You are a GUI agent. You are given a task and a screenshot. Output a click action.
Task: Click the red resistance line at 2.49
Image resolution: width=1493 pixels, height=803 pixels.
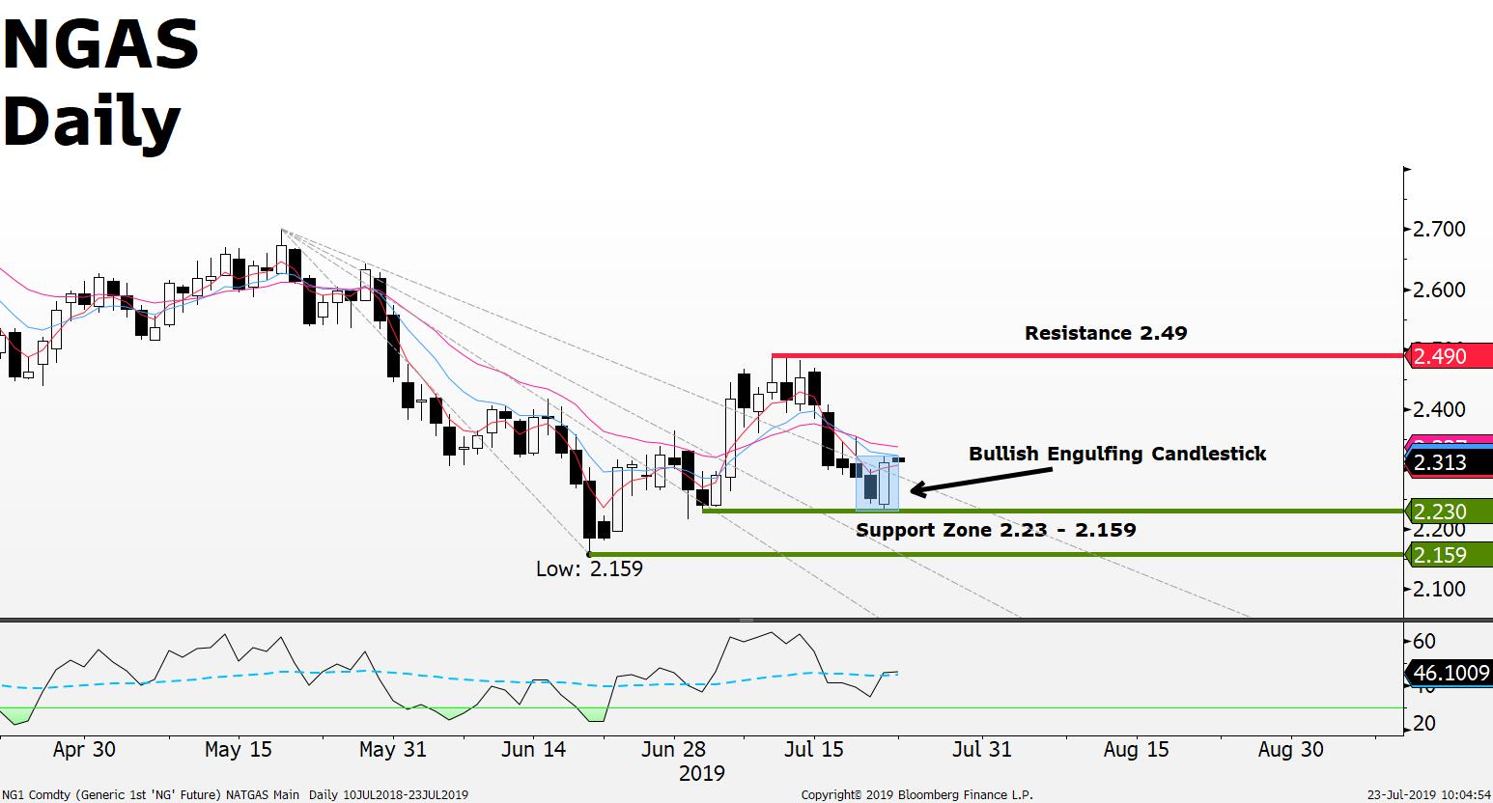[1086, 355]
